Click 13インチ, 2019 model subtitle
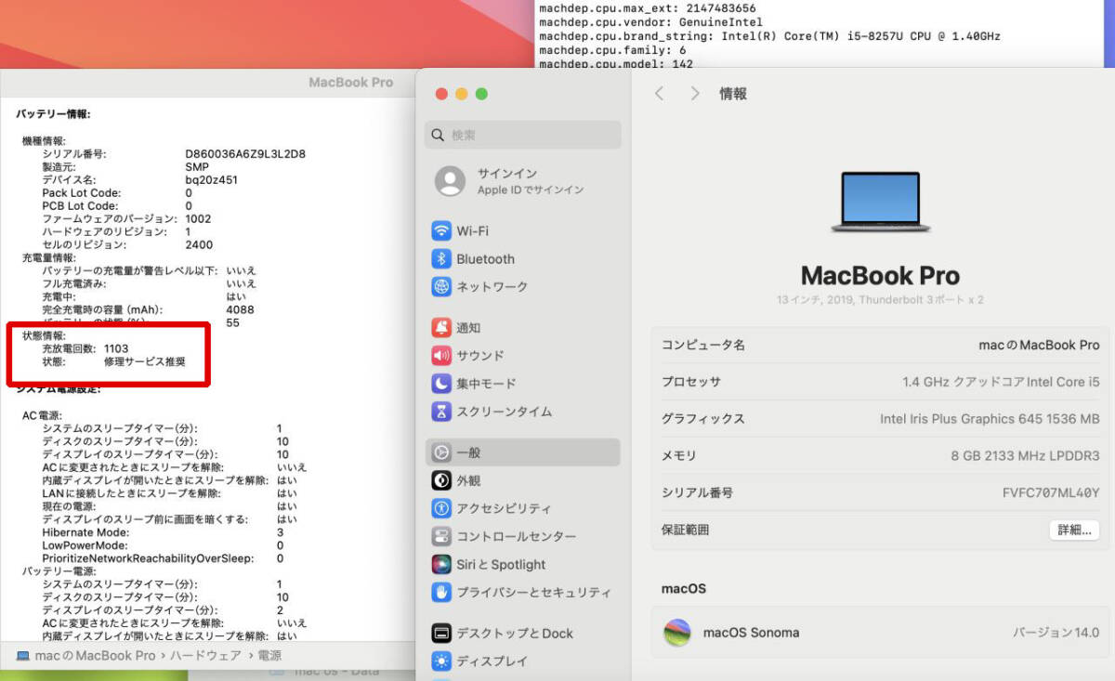The width and height of the screenshot is (1115, 681). click(x=880, y=300)
